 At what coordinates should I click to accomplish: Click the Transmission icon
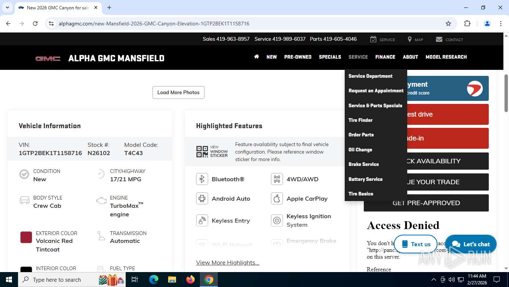pos(101,236)
